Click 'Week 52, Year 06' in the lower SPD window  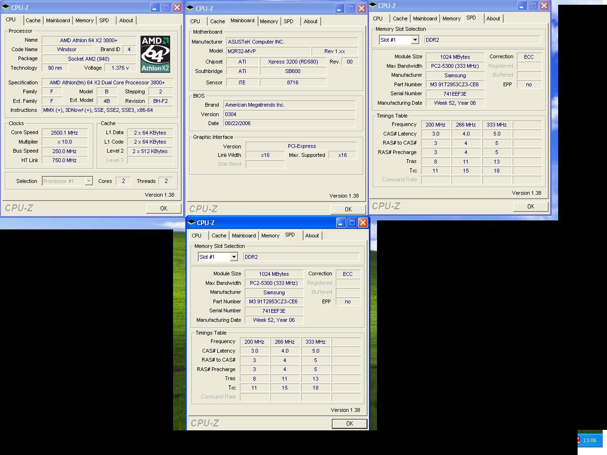coord(274,320)
